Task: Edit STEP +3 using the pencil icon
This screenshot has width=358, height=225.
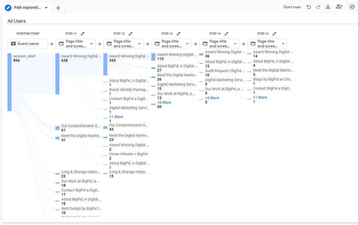Action: tap(178, 34)
